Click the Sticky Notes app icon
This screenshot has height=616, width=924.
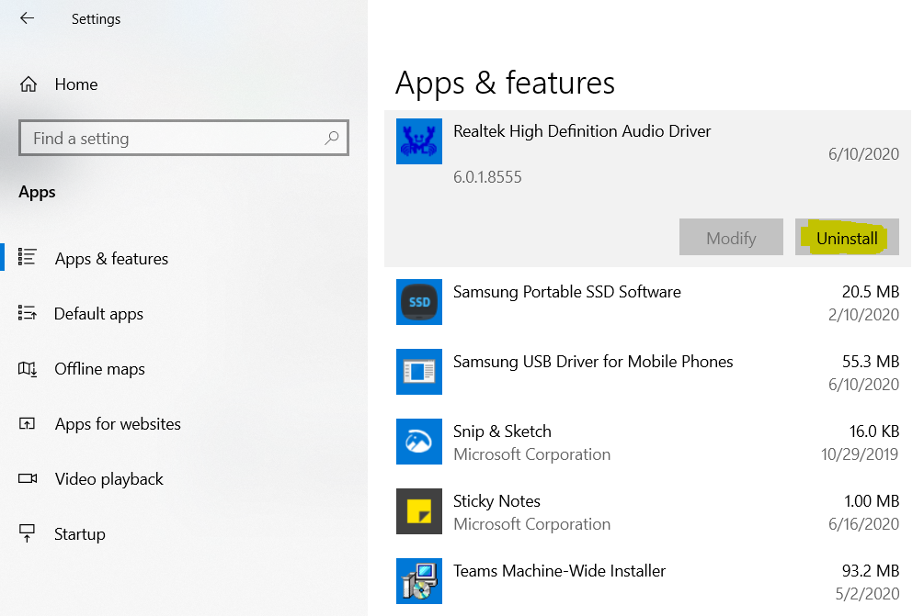(419, 511)
